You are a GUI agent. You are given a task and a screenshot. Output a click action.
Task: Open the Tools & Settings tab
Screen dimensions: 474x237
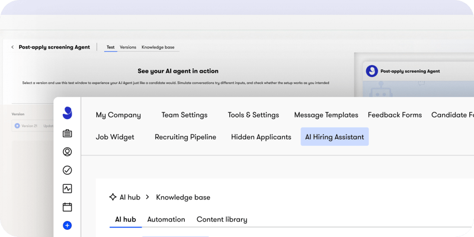coord(254,115)
